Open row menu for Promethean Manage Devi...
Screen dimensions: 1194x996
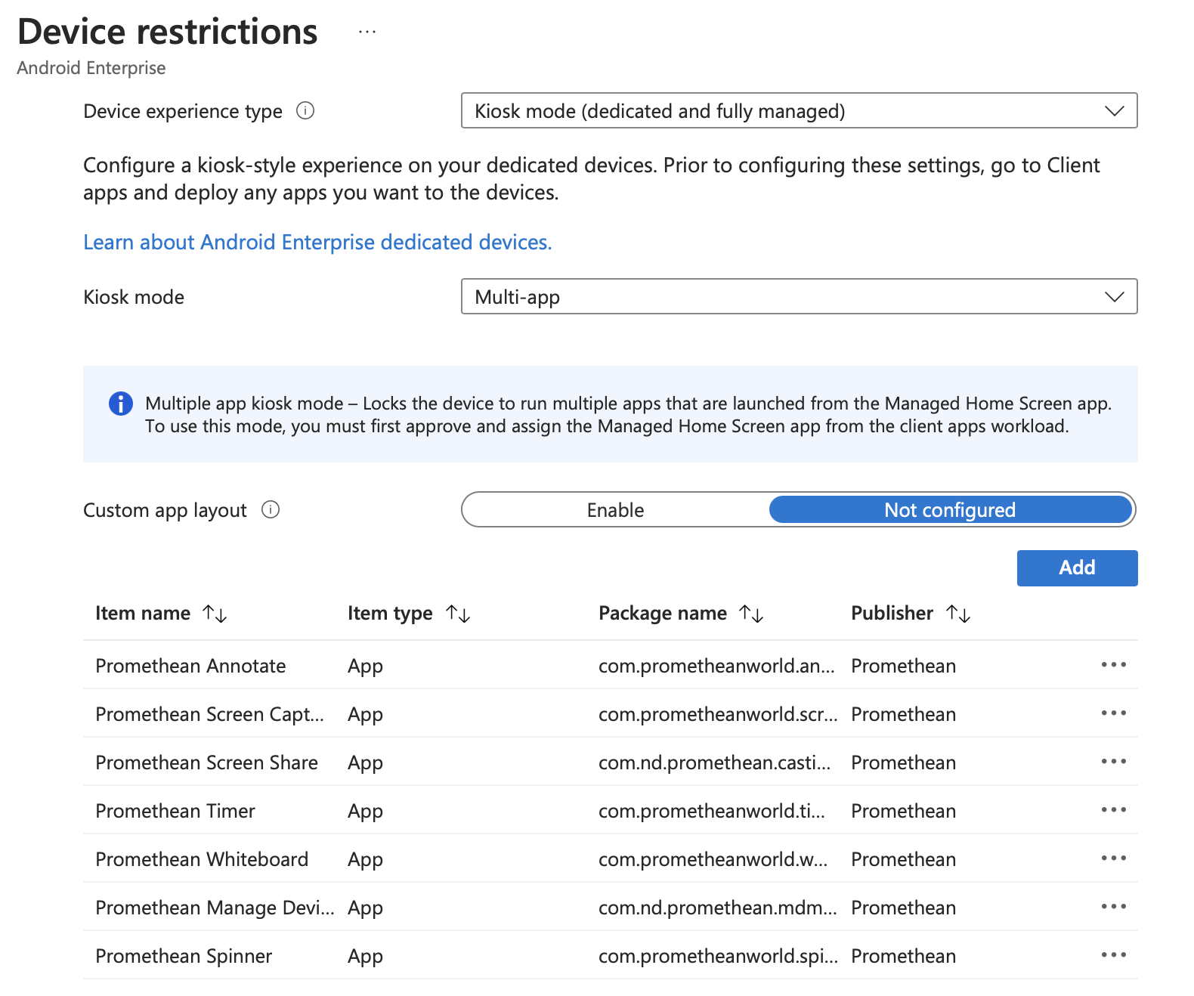coord(1113,907)
